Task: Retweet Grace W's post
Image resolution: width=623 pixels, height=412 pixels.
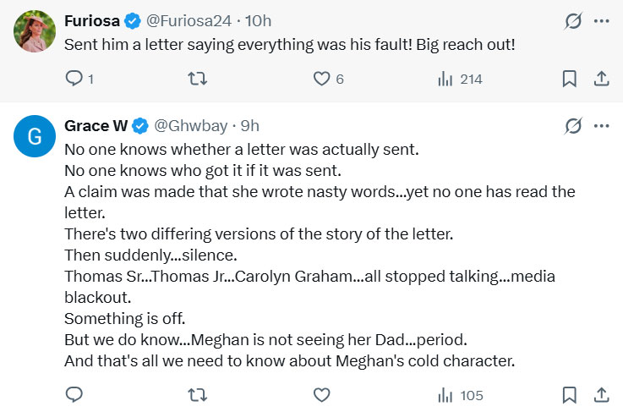Action: click(x=197, y=394)
